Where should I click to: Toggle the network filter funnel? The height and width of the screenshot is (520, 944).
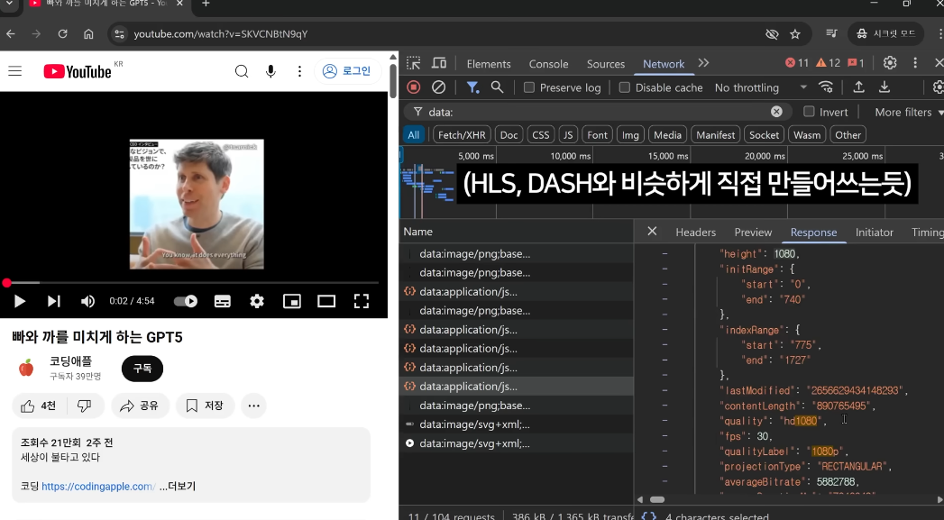point(473,87)
